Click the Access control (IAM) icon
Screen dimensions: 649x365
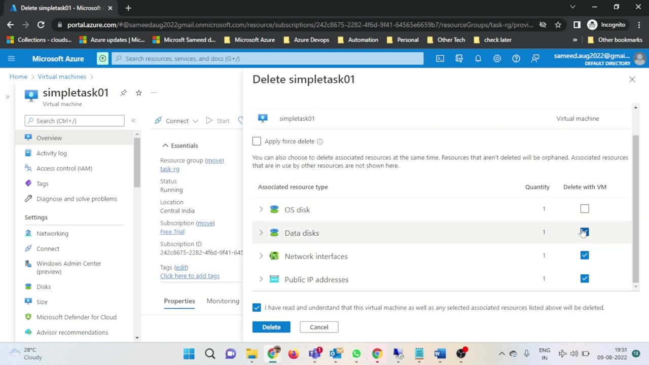click(28, 168)
